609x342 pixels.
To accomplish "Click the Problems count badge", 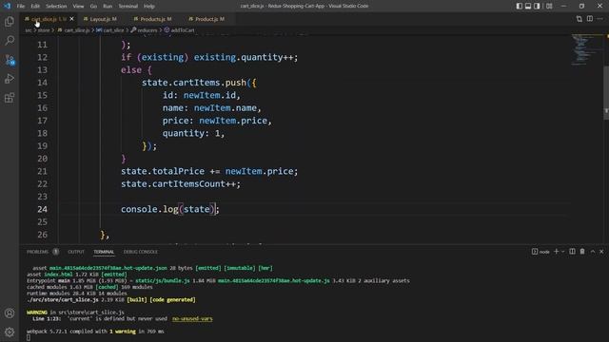I will point(55,252).
